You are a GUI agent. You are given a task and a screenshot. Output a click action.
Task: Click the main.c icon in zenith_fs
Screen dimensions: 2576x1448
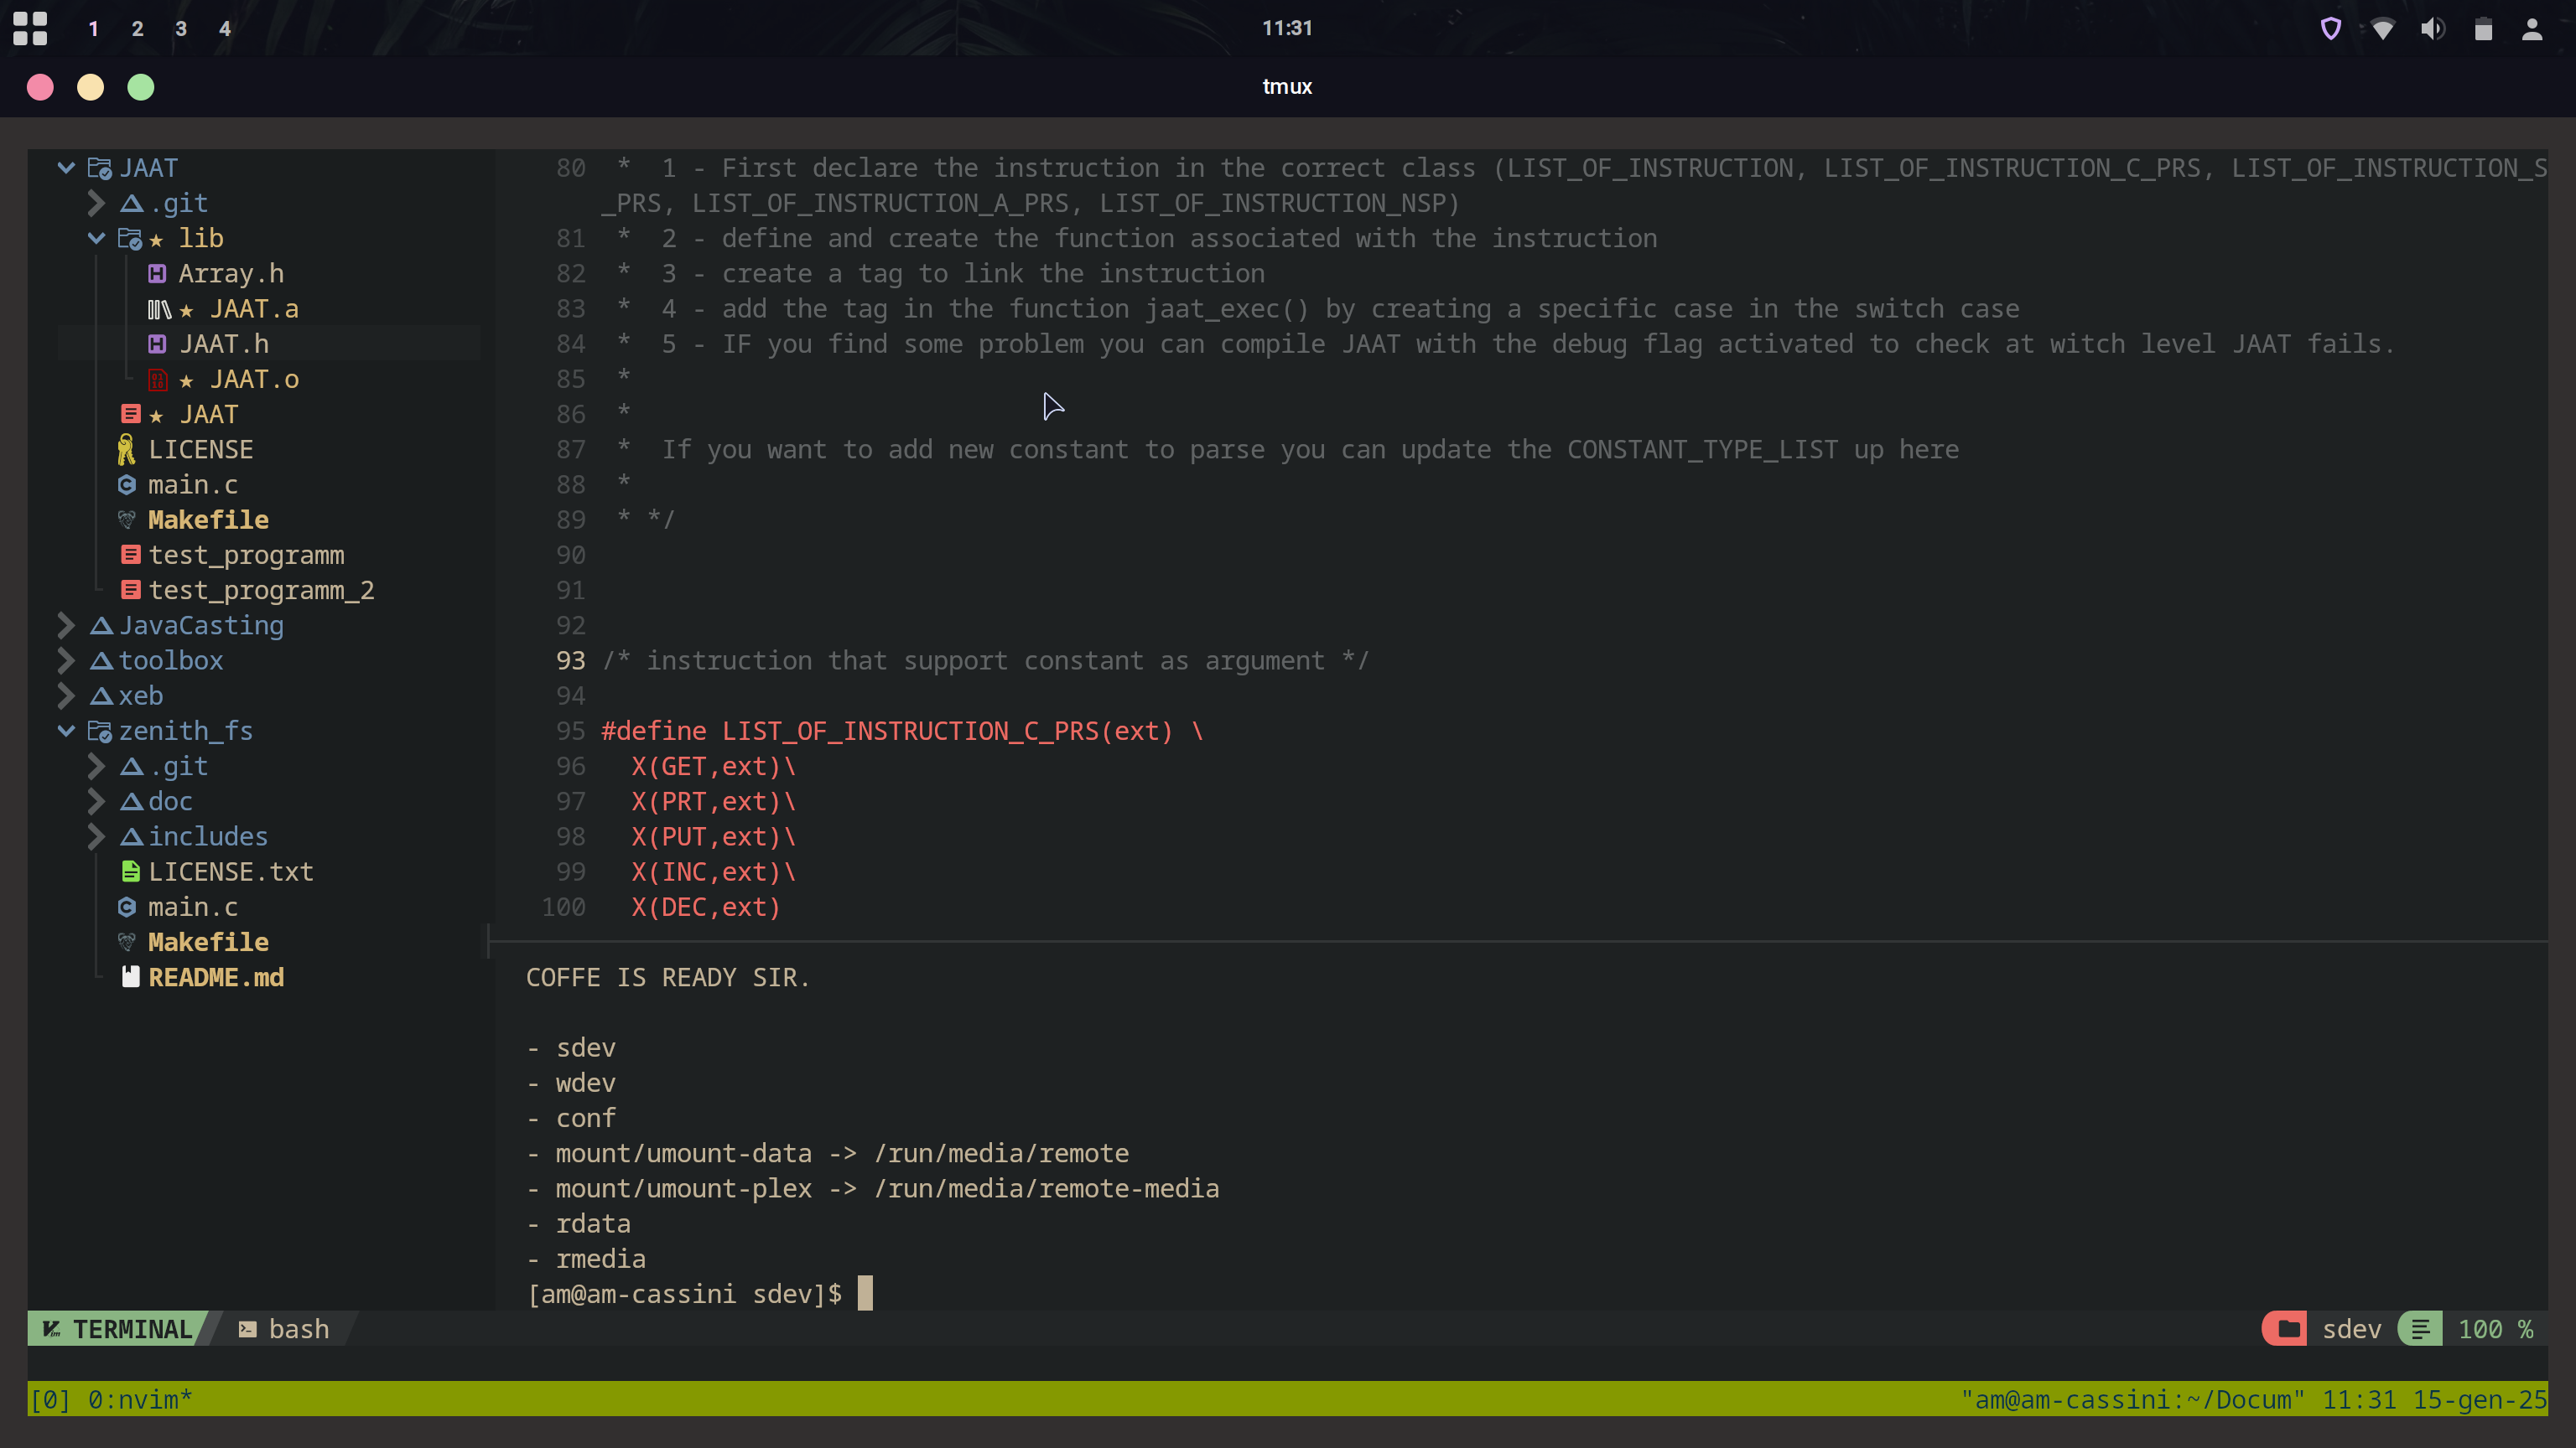point(127,908)
